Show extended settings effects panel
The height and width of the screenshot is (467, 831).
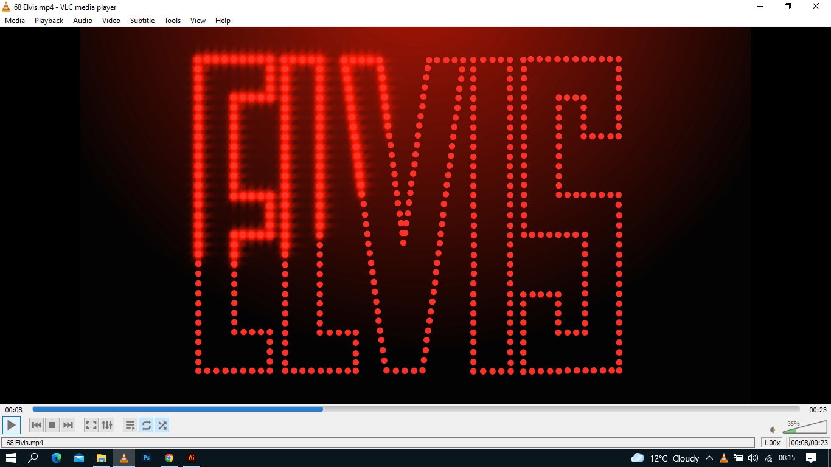tap(107, 425)
